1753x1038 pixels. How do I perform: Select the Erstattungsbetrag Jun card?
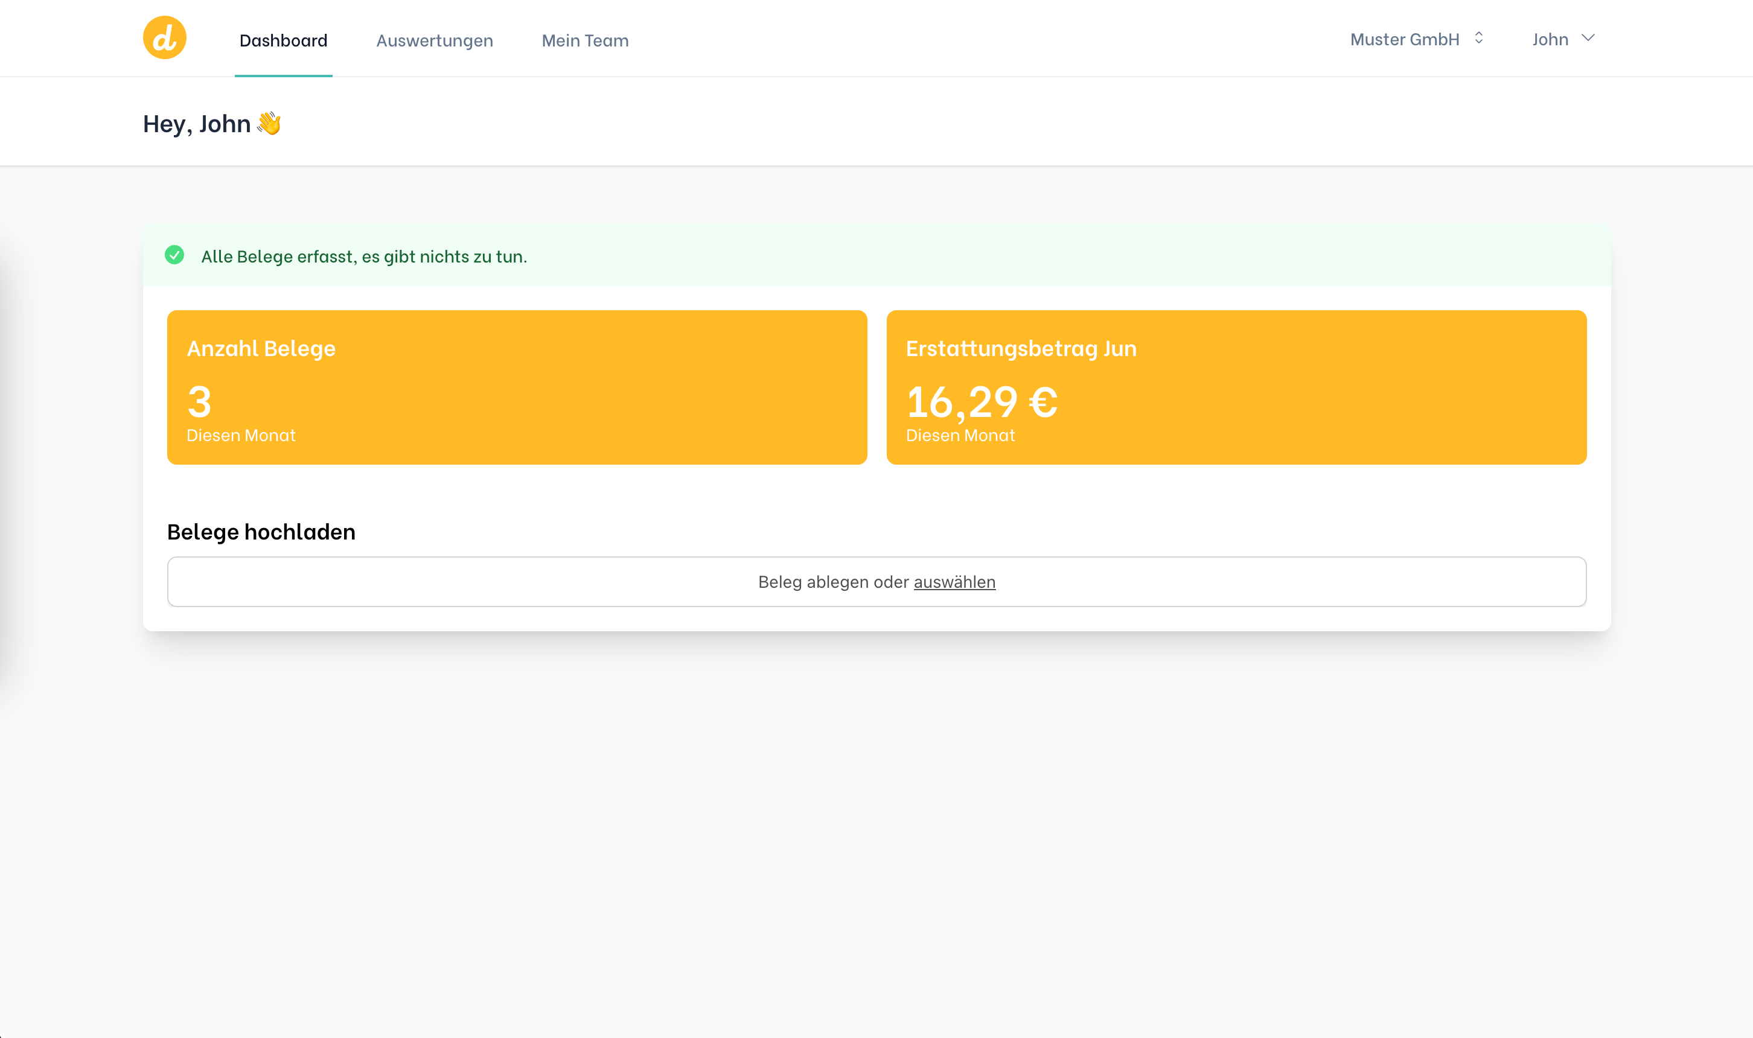click(1237, 388)
